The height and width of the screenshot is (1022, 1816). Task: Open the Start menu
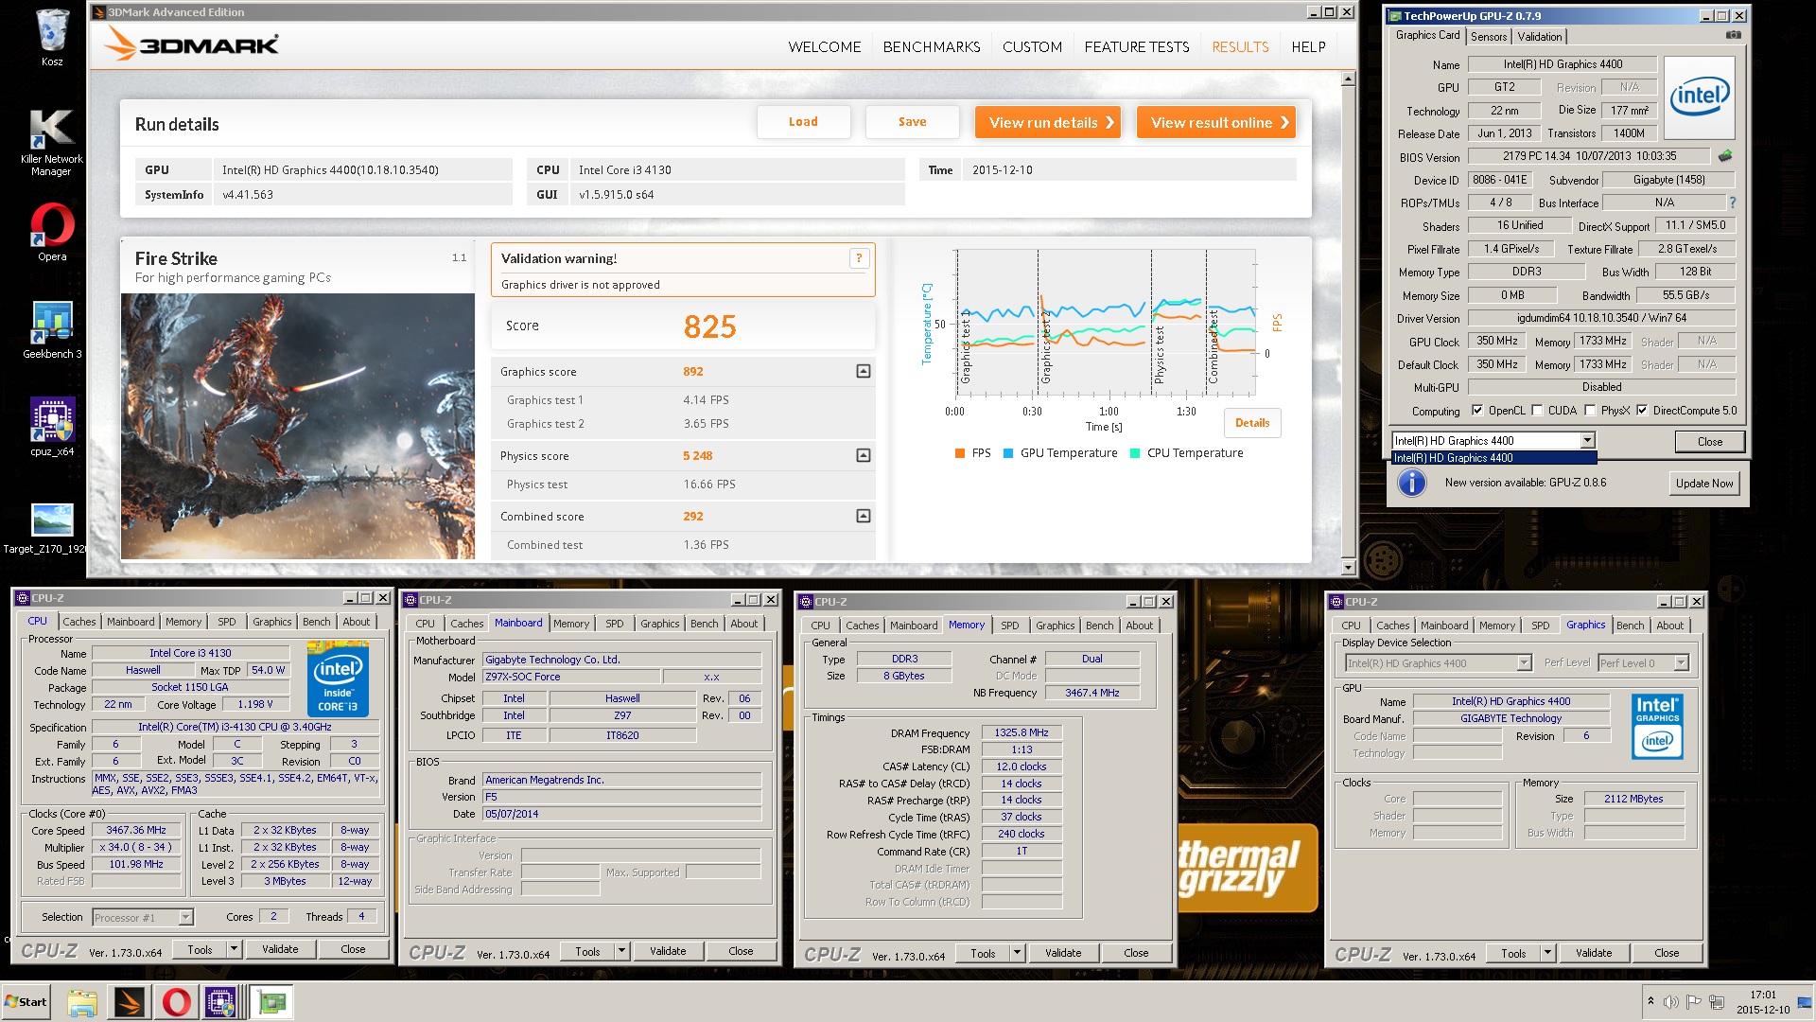click(x=26, y=1002)
